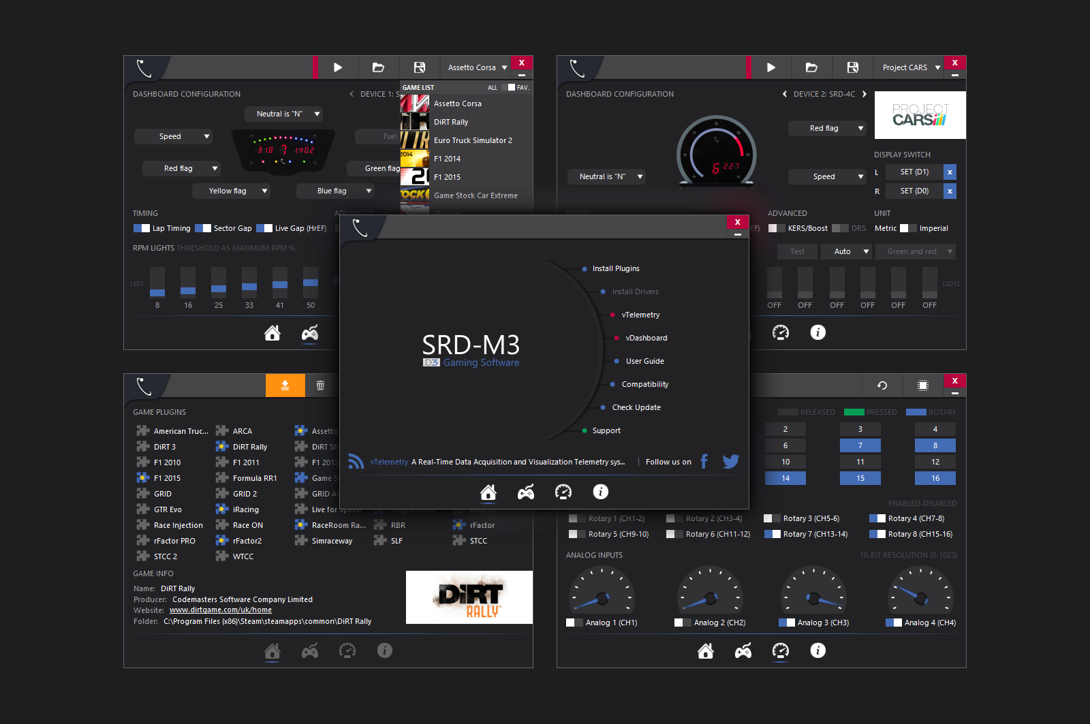Viewport: 1090px width, 724px height.
Task: Open Red flag dropdown in Project CARS window
Action: coord(828,128)
